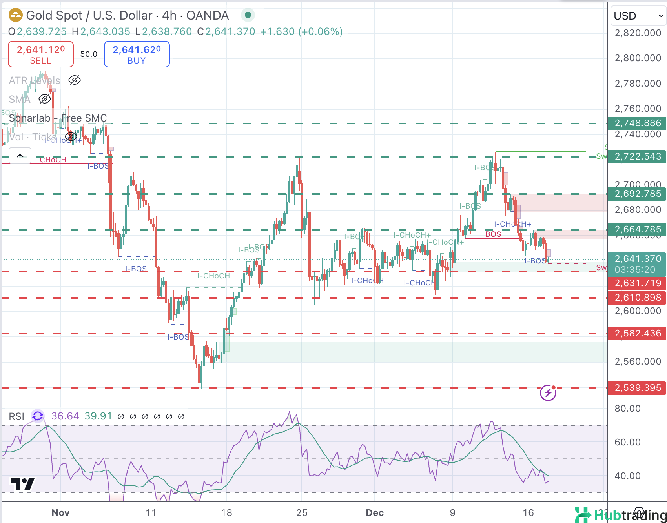Select the Sonarlab - Free SMC indicator
Viewport: 667px width, 523px height.
58,118
